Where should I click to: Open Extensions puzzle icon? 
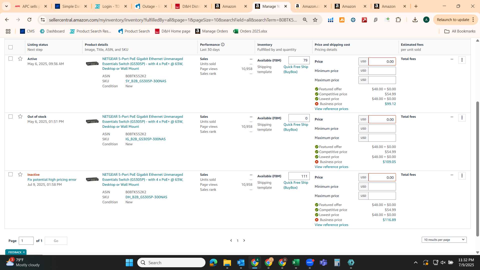(x=398, y=20)
